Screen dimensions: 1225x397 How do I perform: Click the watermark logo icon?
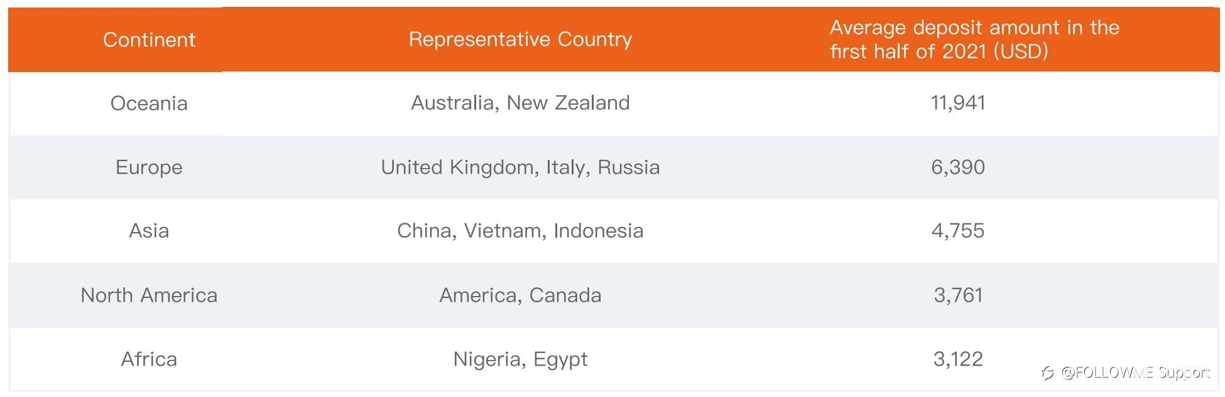pos(1047,373)
